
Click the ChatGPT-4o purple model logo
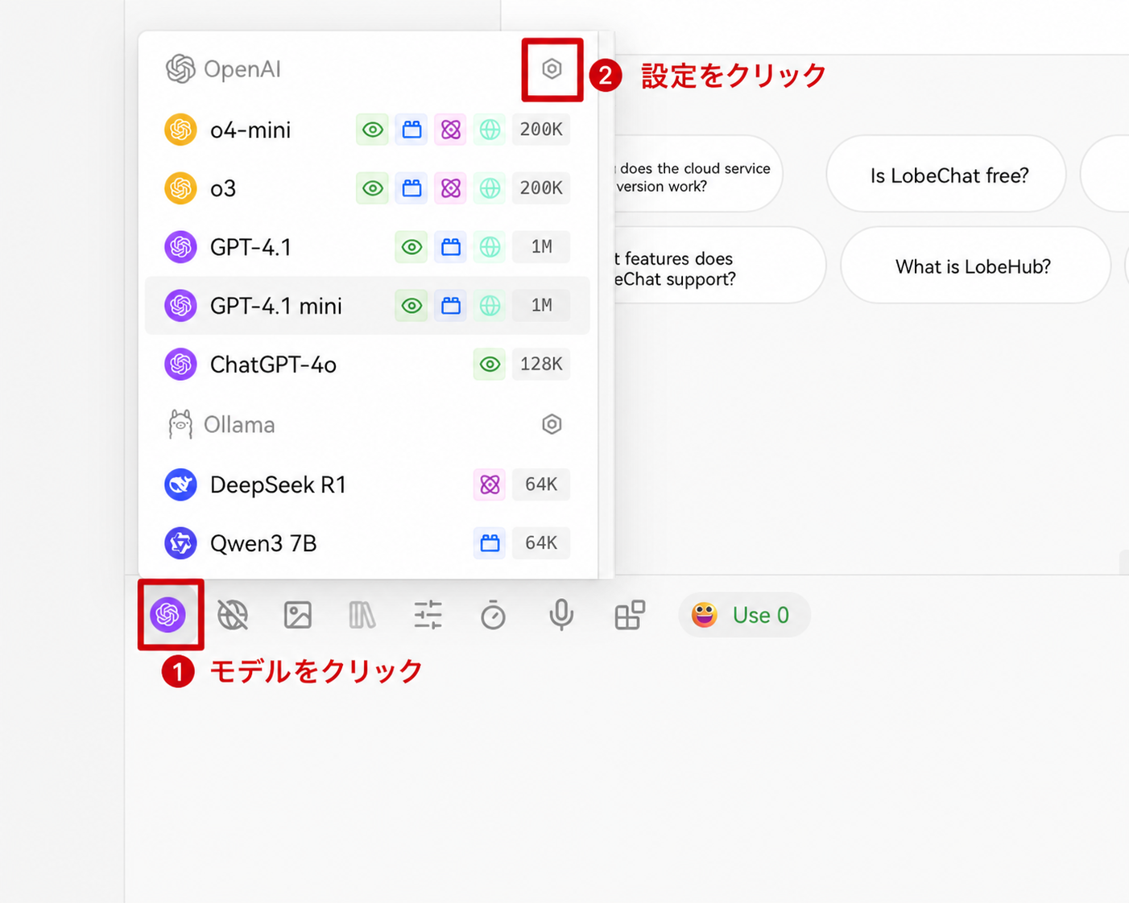[180, 365]
